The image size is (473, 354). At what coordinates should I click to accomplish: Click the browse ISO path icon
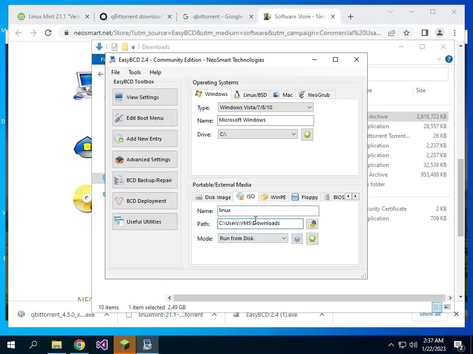(x=312, y=224)
